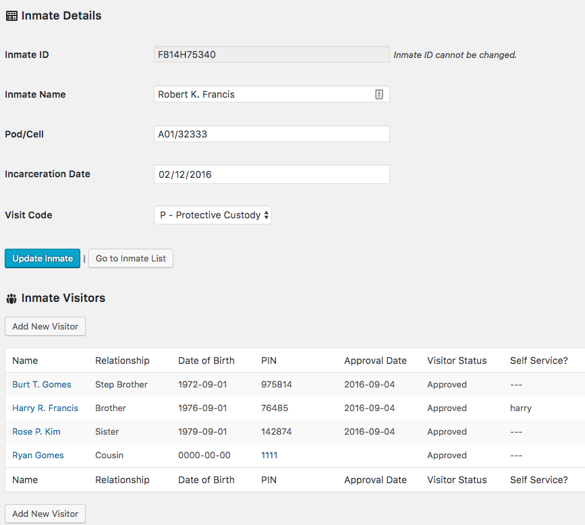Click approval date in Burt T. Gomes row
585x525 pixels.
369,385
